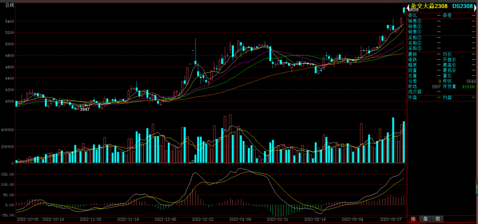Image resolution: width=478 pixels, height=224 pixels.
Task: Click the 2022-10-03 date marker
Action: tap(27, 219)
